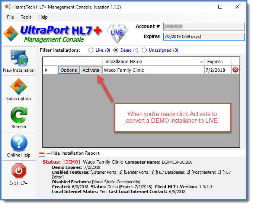Select the Waco Family Clinic installation name cell
Viewport: 253px width, 206px height.
coord(153,70)
